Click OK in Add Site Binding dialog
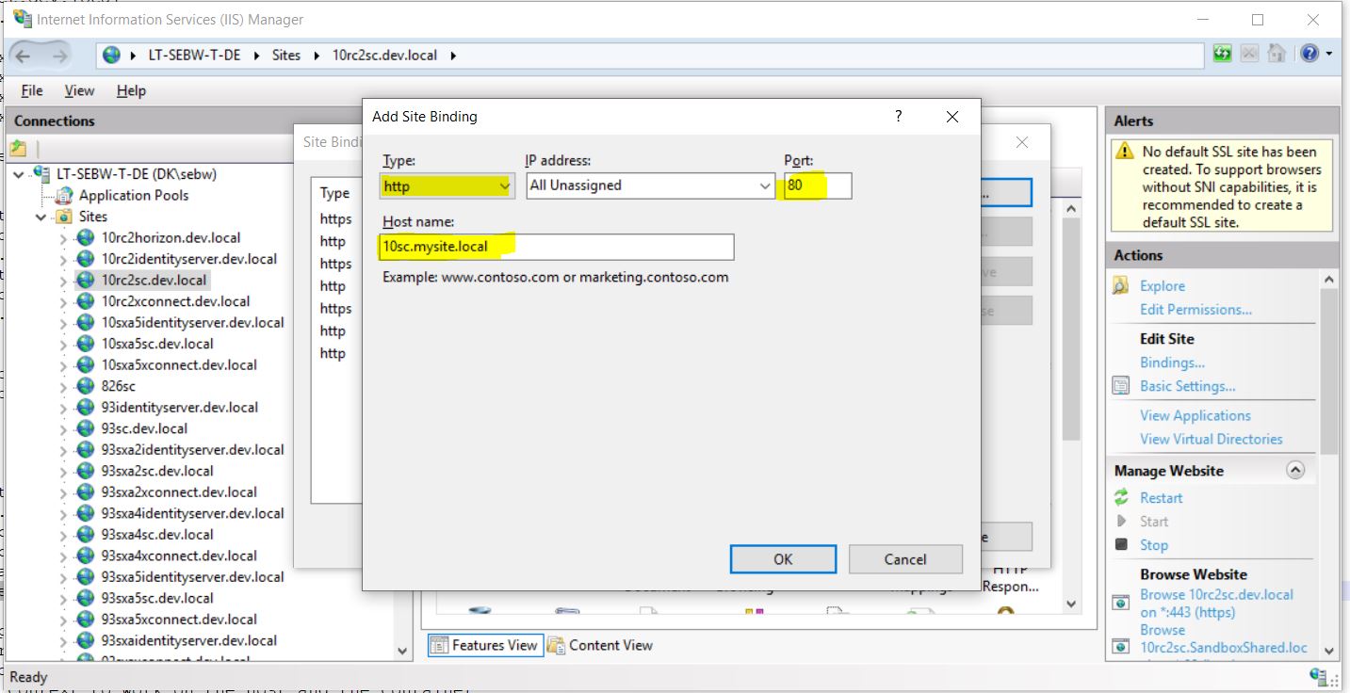The image size is (1350, 693). click(783, 559)
